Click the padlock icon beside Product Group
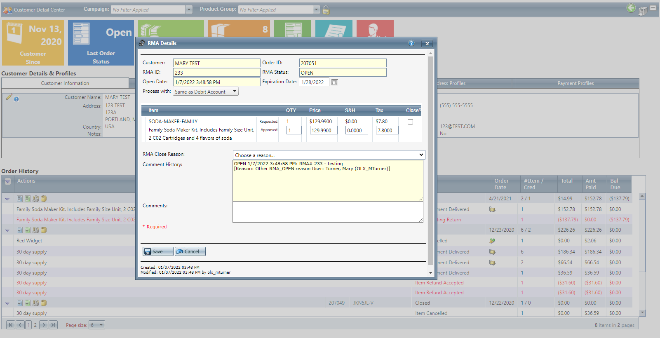The height and width of the screenshot is (338, 660). coord(326,10)
